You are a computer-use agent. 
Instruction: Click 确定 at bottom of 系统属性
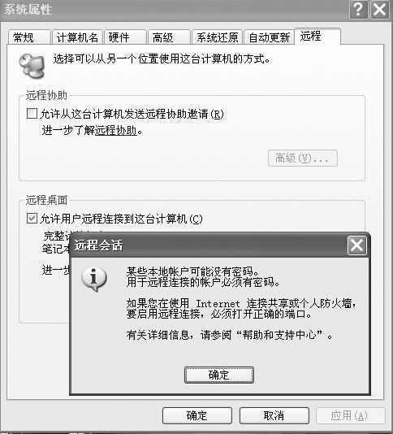click(197, 415)
